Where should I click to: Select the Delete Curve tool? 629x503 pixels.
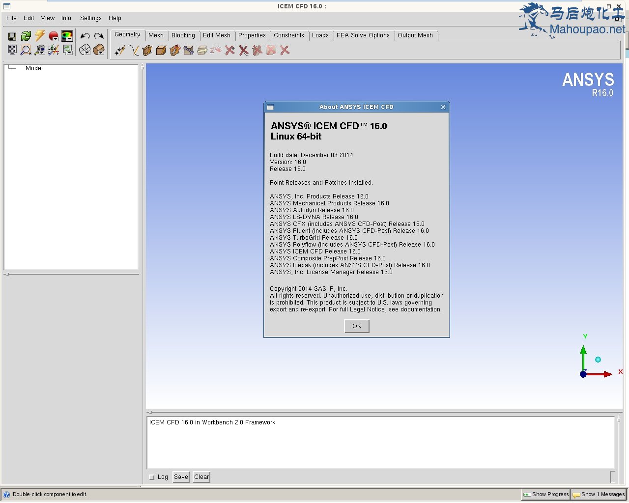[x=244, y=50]
